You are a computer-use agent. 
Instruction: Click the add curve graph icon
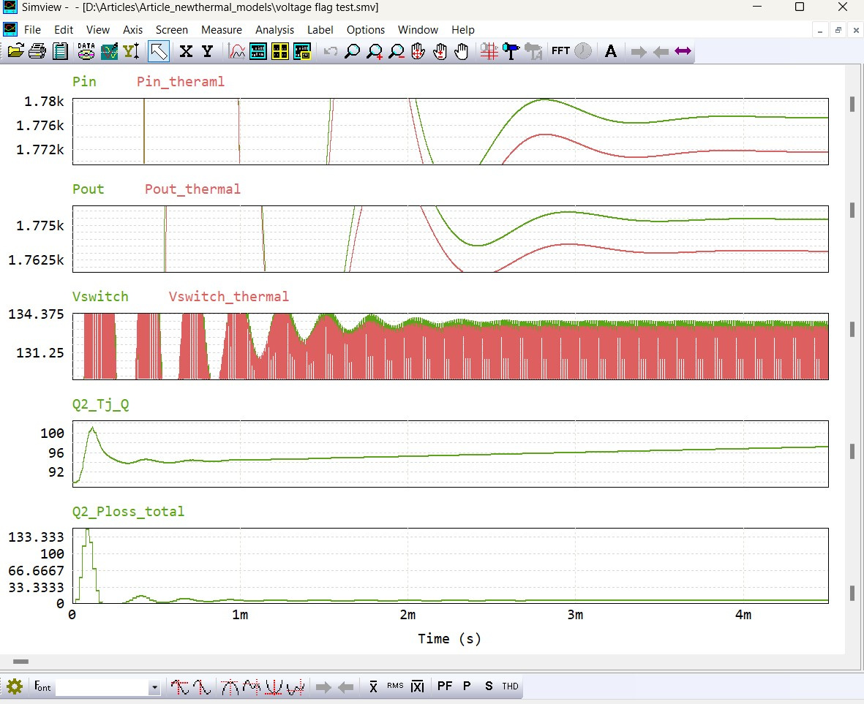pyautogui.click(x=236, y=51)
